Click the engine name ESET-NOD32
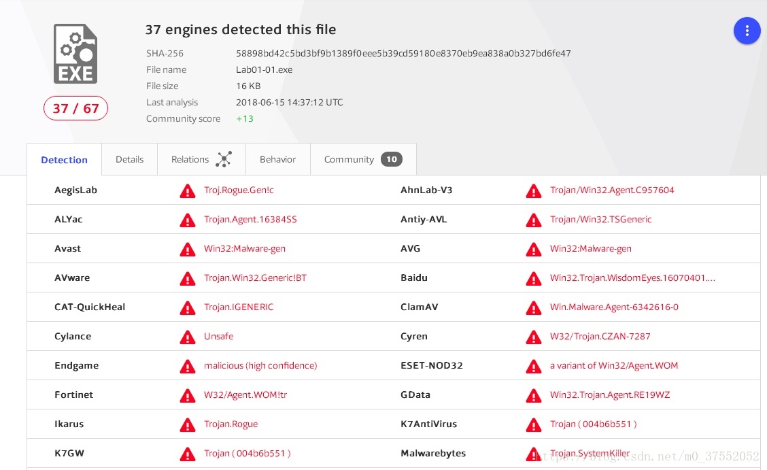 point(431,365)
